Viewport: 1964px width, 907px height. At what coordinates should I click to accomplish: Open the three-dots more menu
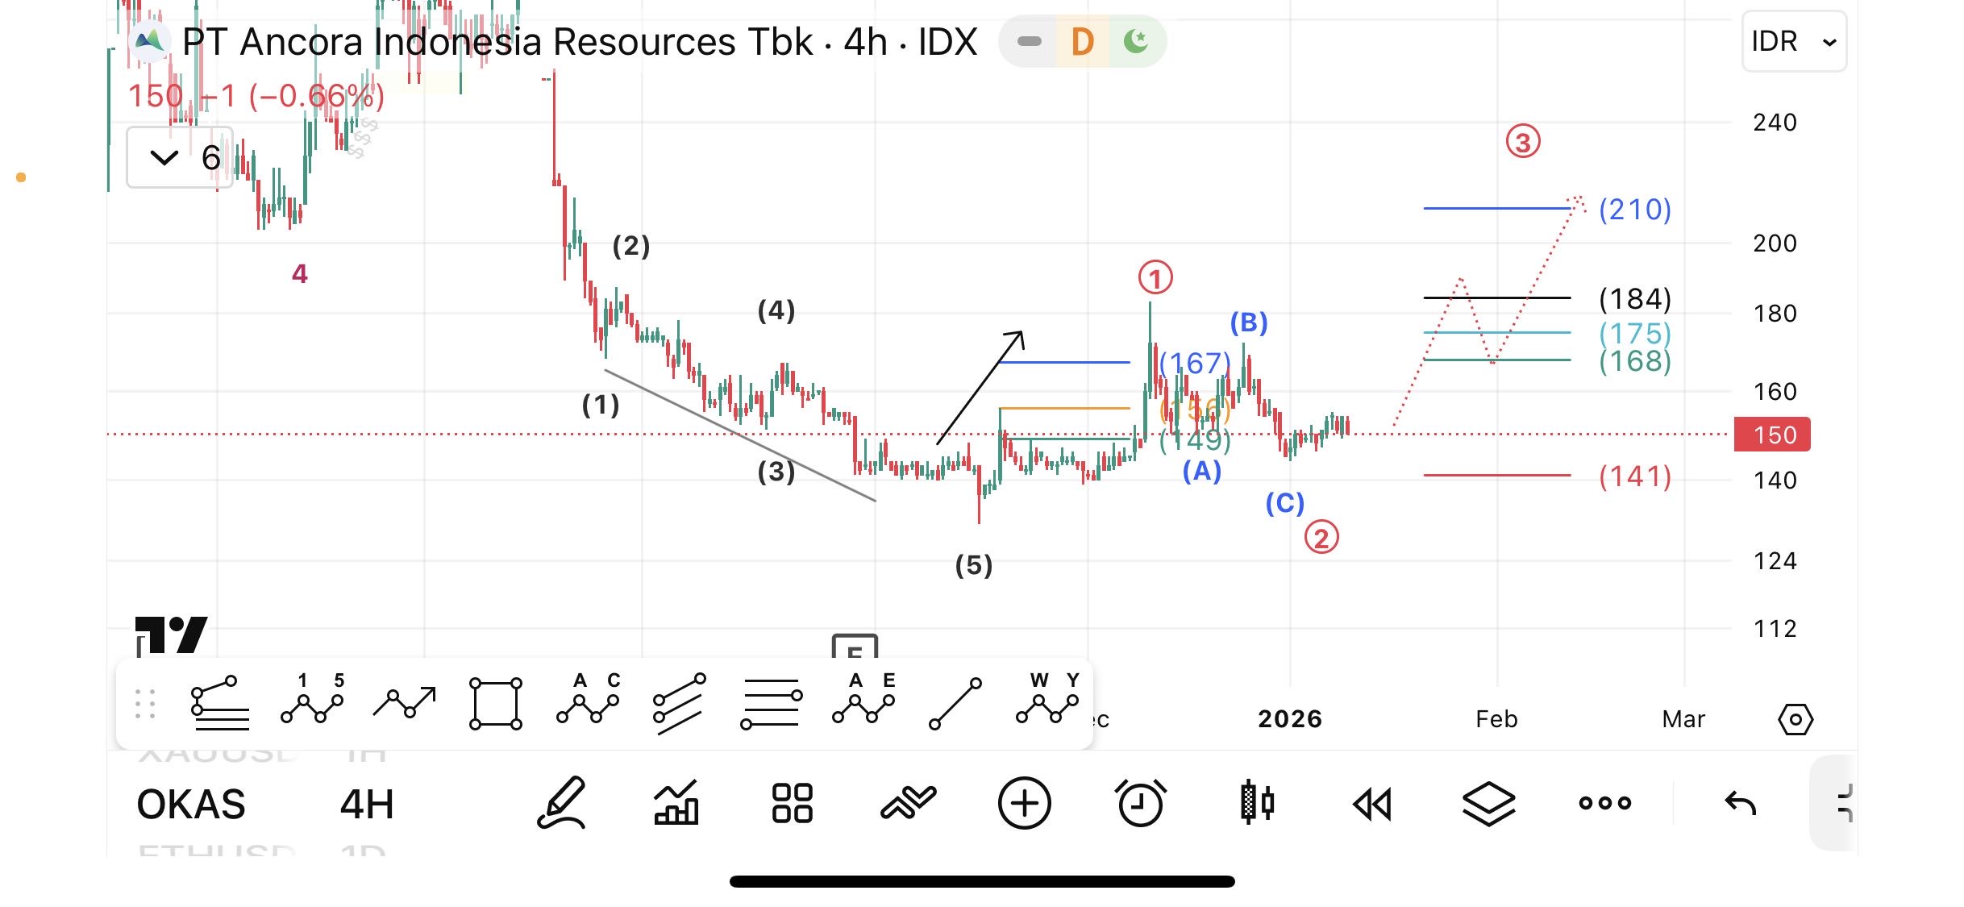[x=1604, y=803]
